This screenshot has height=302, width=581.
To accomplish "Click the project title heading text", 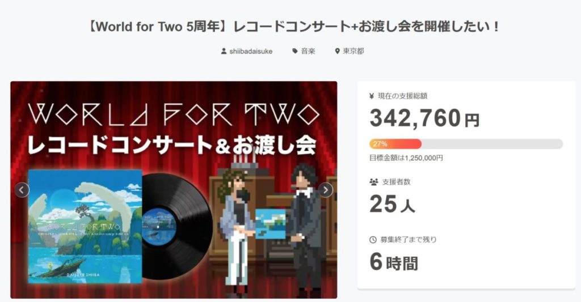I will (294, 27).
